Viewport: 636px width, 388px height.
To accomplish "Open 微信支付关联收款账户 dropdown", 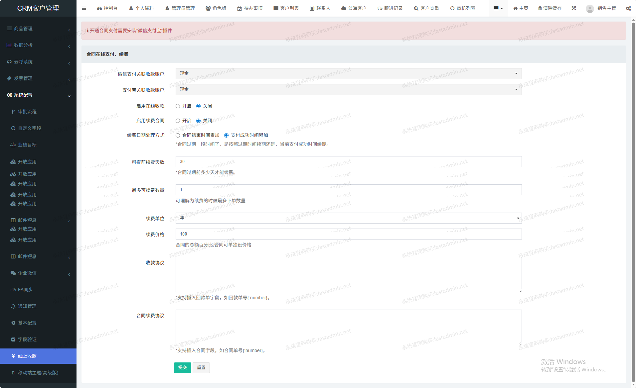I will point(348,73).
